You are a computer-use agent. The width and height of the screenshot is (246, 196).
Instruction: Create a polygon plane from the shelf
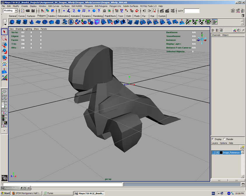click(x=38, y=22)
